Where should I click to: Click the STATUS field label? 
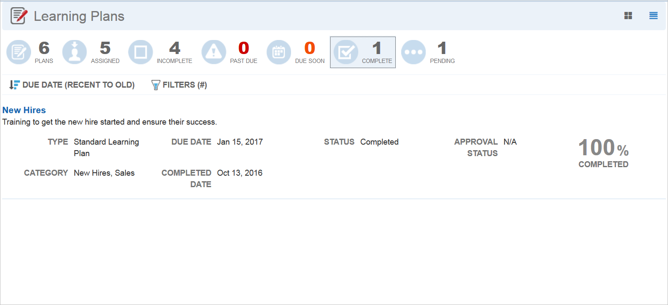click(339, 142)
